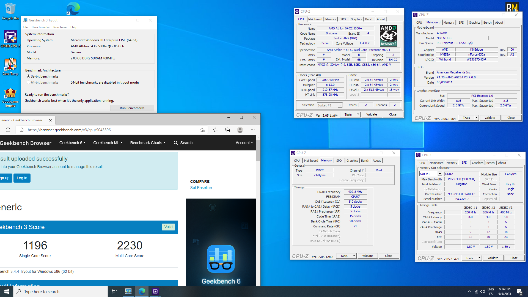Click Validate in the SPD window
Image resolution: width=528 pixels, height=297 pixels.
(x=493, y=258)
